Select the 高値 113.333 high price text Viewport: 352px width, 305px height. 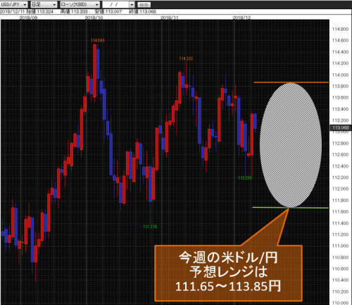coord(74,11)
